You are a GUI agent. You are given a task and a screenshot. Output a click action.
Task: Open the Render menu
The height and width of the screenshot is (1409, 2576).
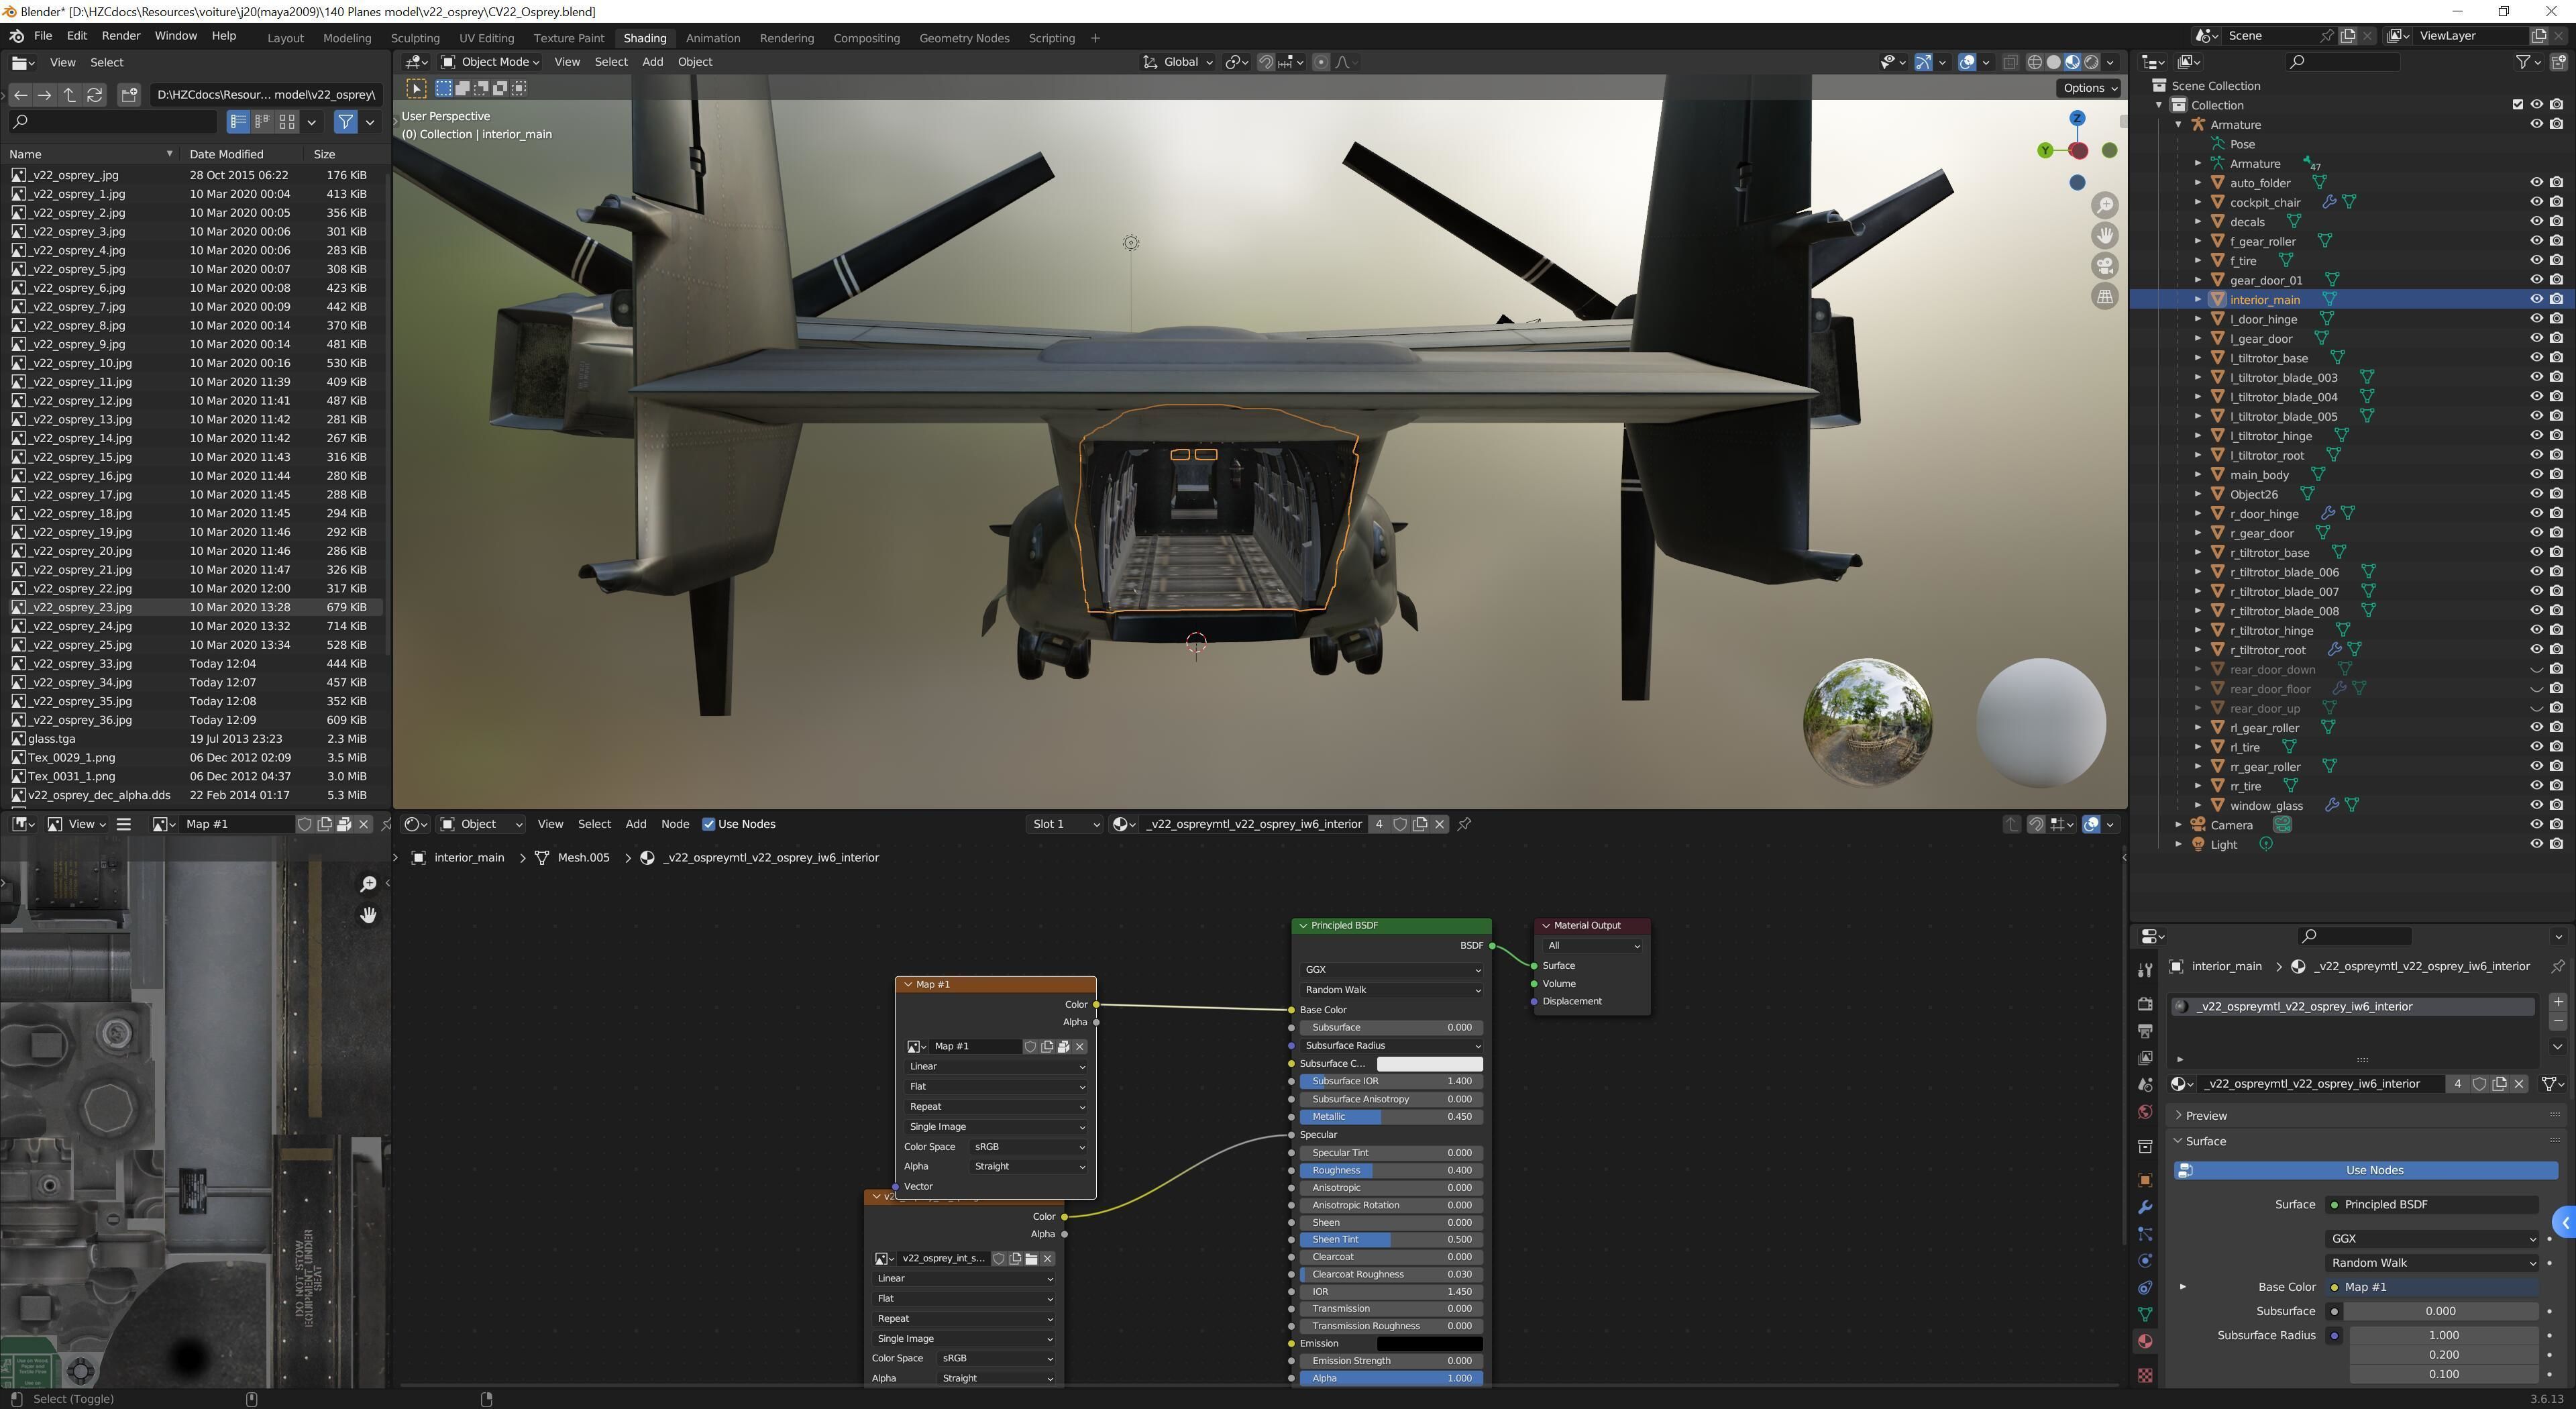[120, 35]
